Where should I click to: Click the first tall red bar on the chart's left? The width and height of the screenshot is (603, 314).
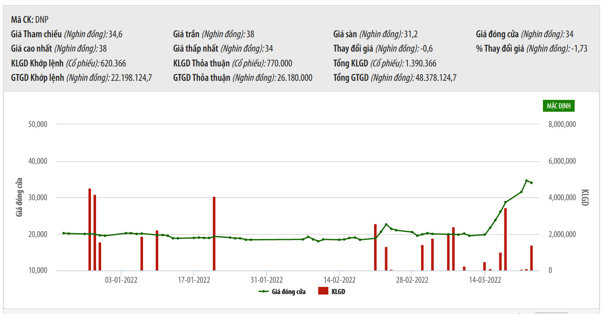(90, 229)
